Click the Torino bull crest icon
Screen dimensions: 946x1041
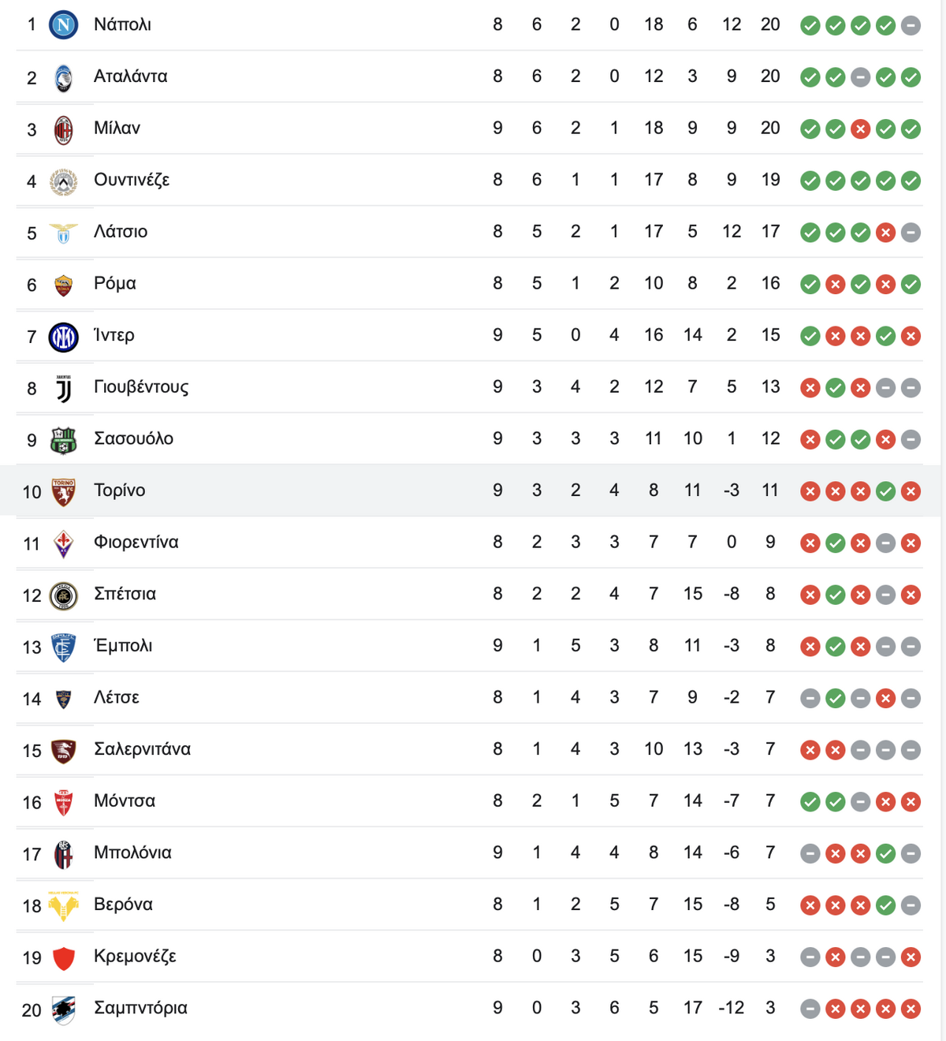coord(63,492)
